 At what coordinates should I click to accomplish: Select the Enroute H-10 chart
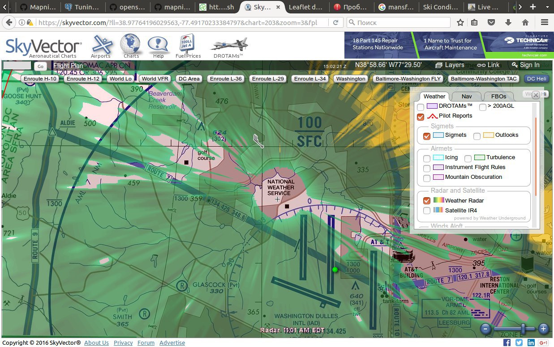pos(40,79)
